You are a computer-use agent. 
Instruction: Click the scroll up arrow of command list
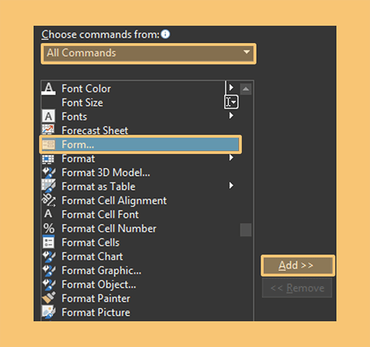pos(246,89)
